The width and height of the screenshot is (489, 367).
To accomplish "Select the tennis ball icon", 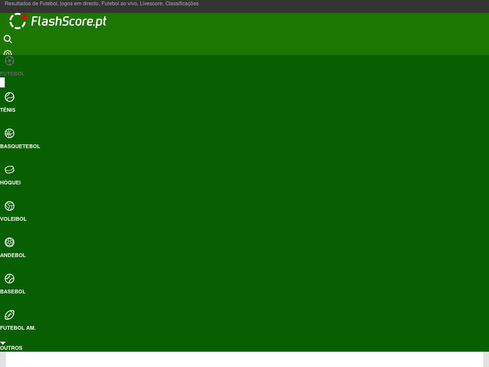I will pyautogui.click(x=10, y=97).
